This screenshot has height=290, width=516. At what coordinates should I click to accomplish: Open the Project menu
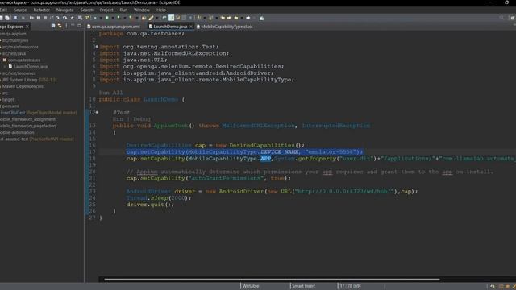106,10
